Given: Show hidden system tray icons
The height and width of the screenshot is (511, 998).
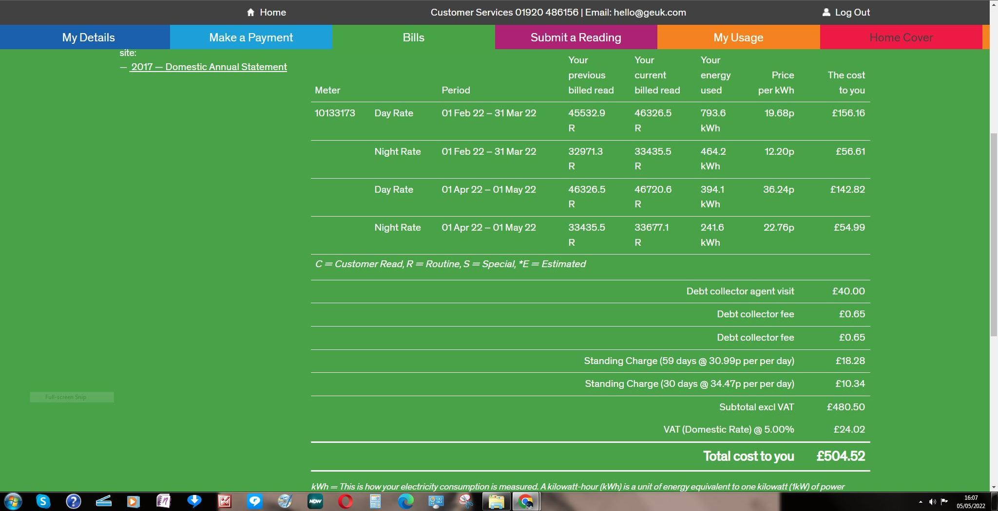Looking at the screenshot, I should 921,502.
